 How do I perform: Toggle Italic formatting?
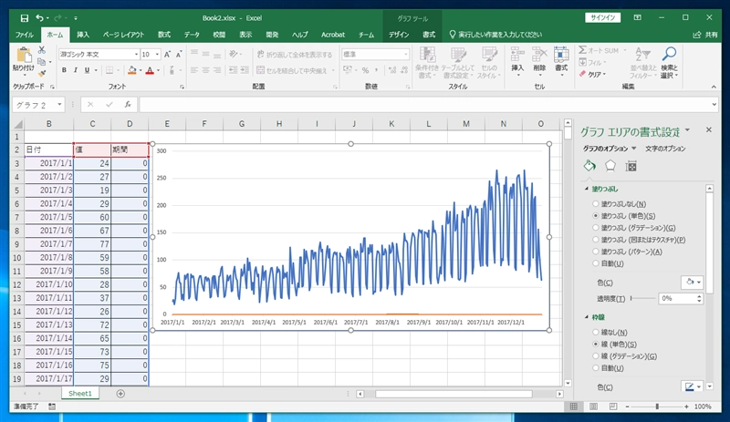click(75, 70)
